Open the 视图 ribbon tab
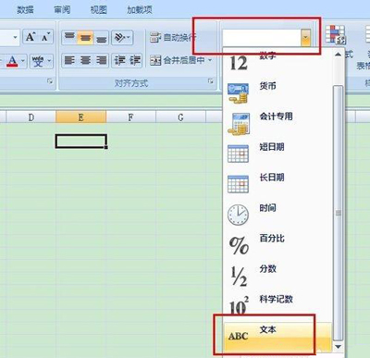370x358 pixels. (x=98, y=10)
